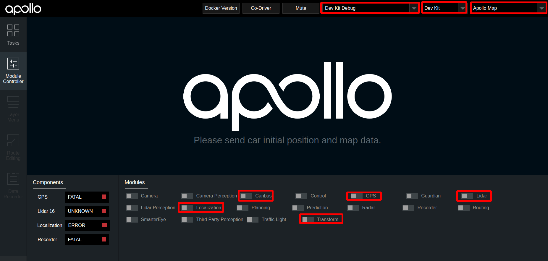Click the Lidar 16 component label
548x261 pixels.
(46, 211)
